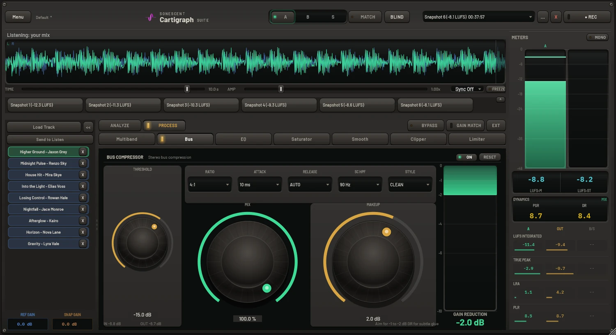Screen dimensions: 616x335
Task: Remove Horizon - Nova Lane track
Action: click(83, 232)
